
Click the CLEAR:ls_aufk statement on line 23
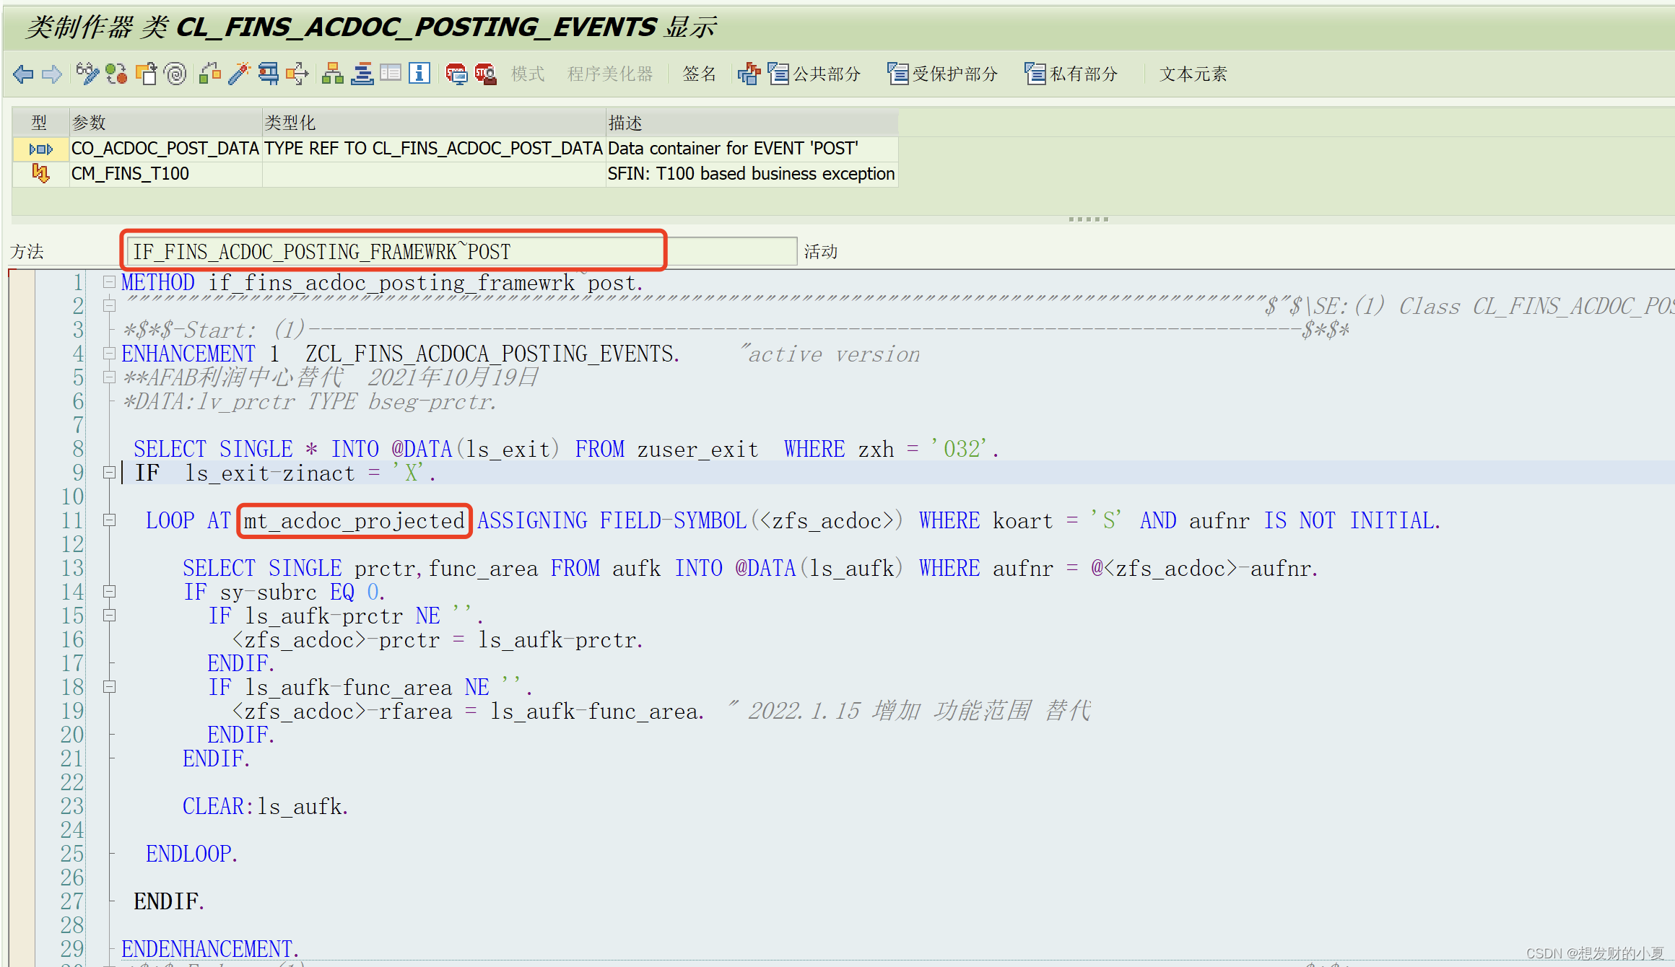(265, 807)
